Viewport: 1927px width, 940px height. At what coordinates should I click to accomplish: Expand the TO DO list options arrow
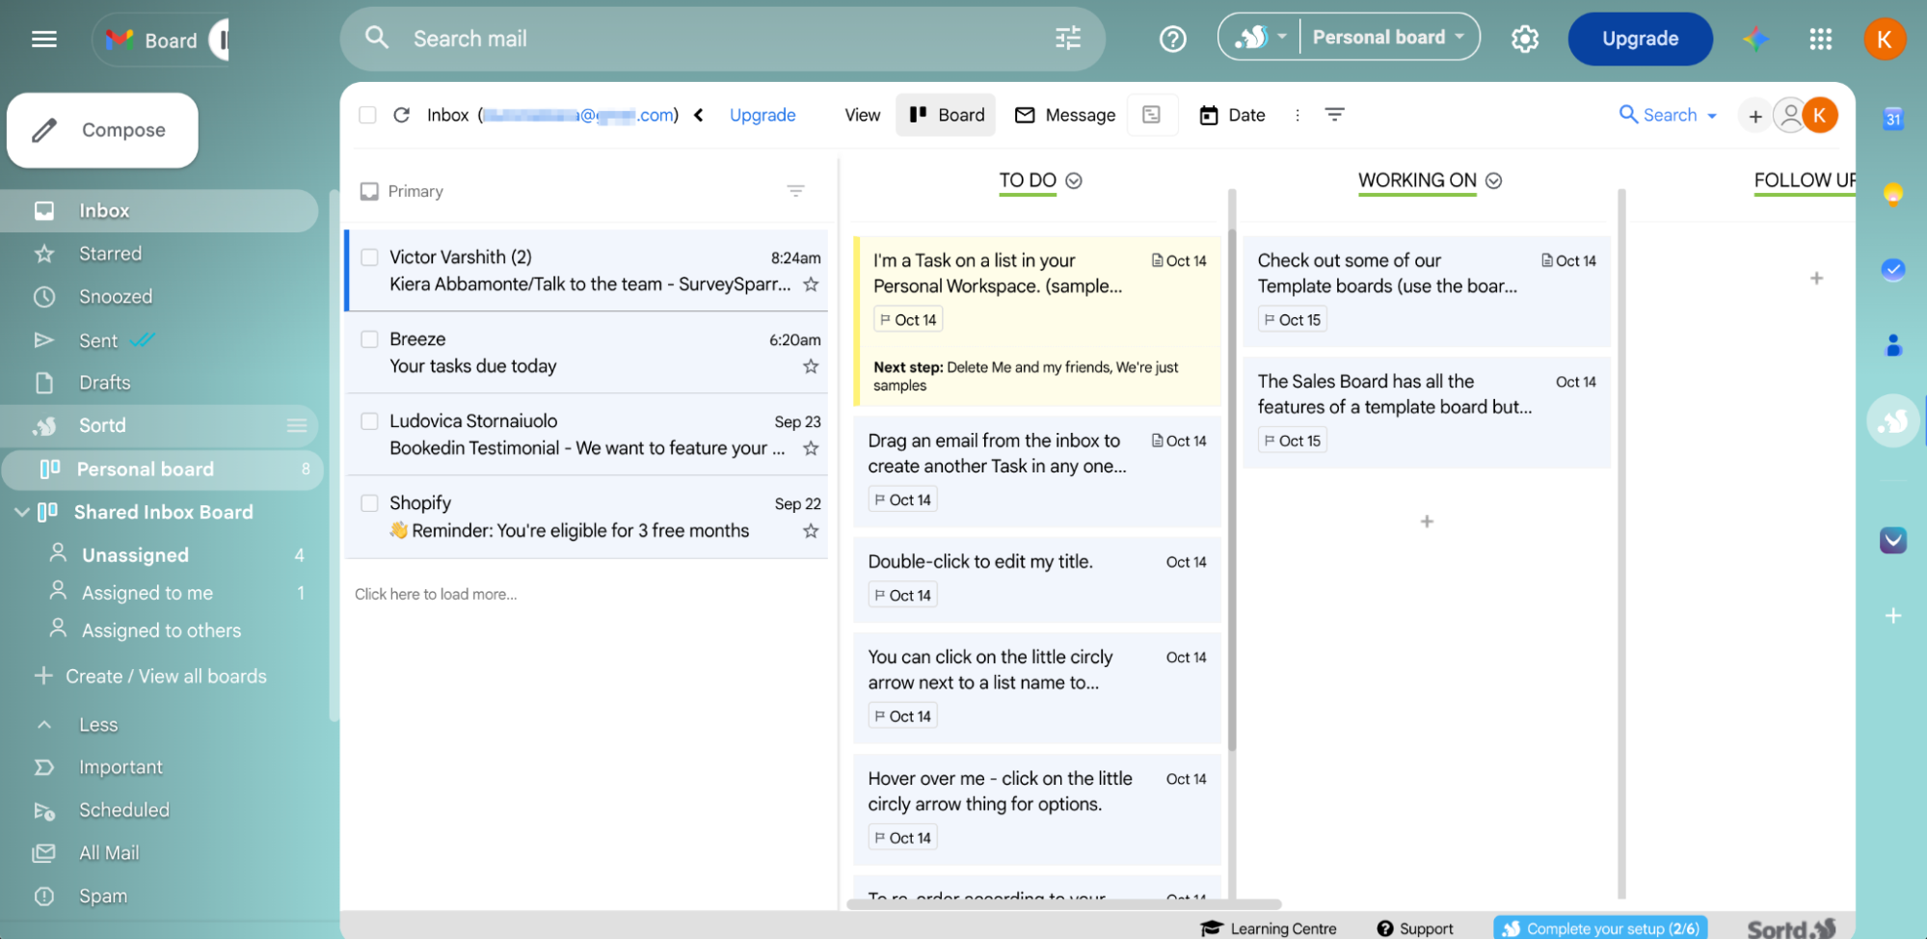coord(1074,181)
